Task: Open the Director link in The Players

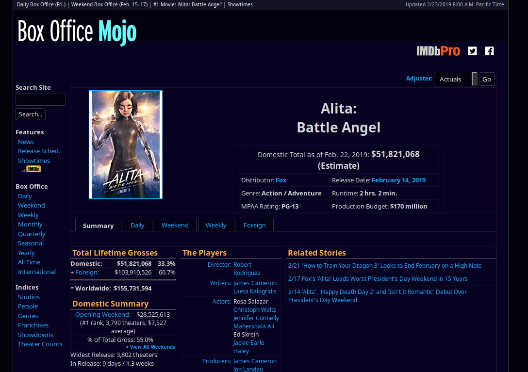Action: 219,265
